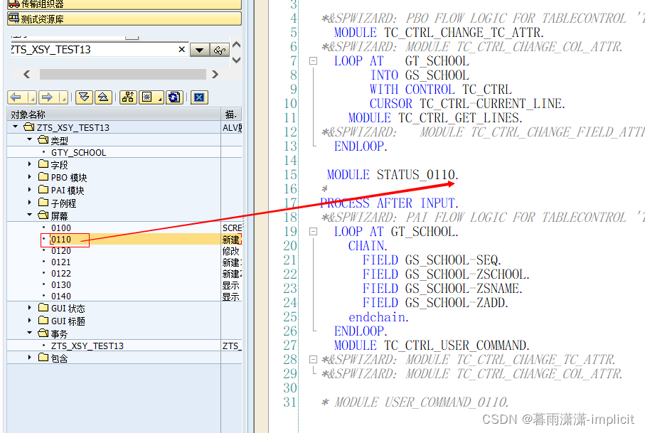Click the endchain statement on line 25

378,317
